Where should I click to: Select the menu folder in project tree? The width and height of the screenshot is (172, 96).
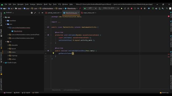(x=13, y=52)
